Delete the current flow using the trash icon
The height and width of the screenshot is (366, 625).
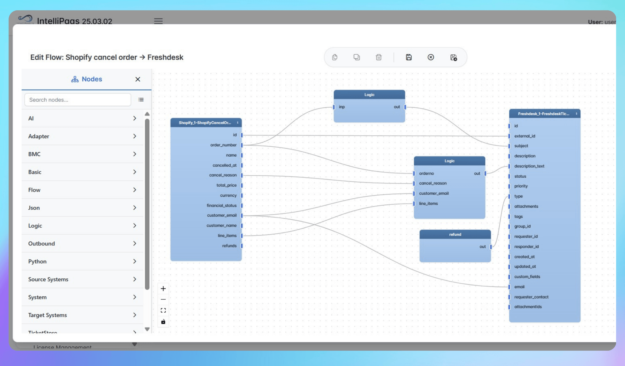tap(378, 57)
